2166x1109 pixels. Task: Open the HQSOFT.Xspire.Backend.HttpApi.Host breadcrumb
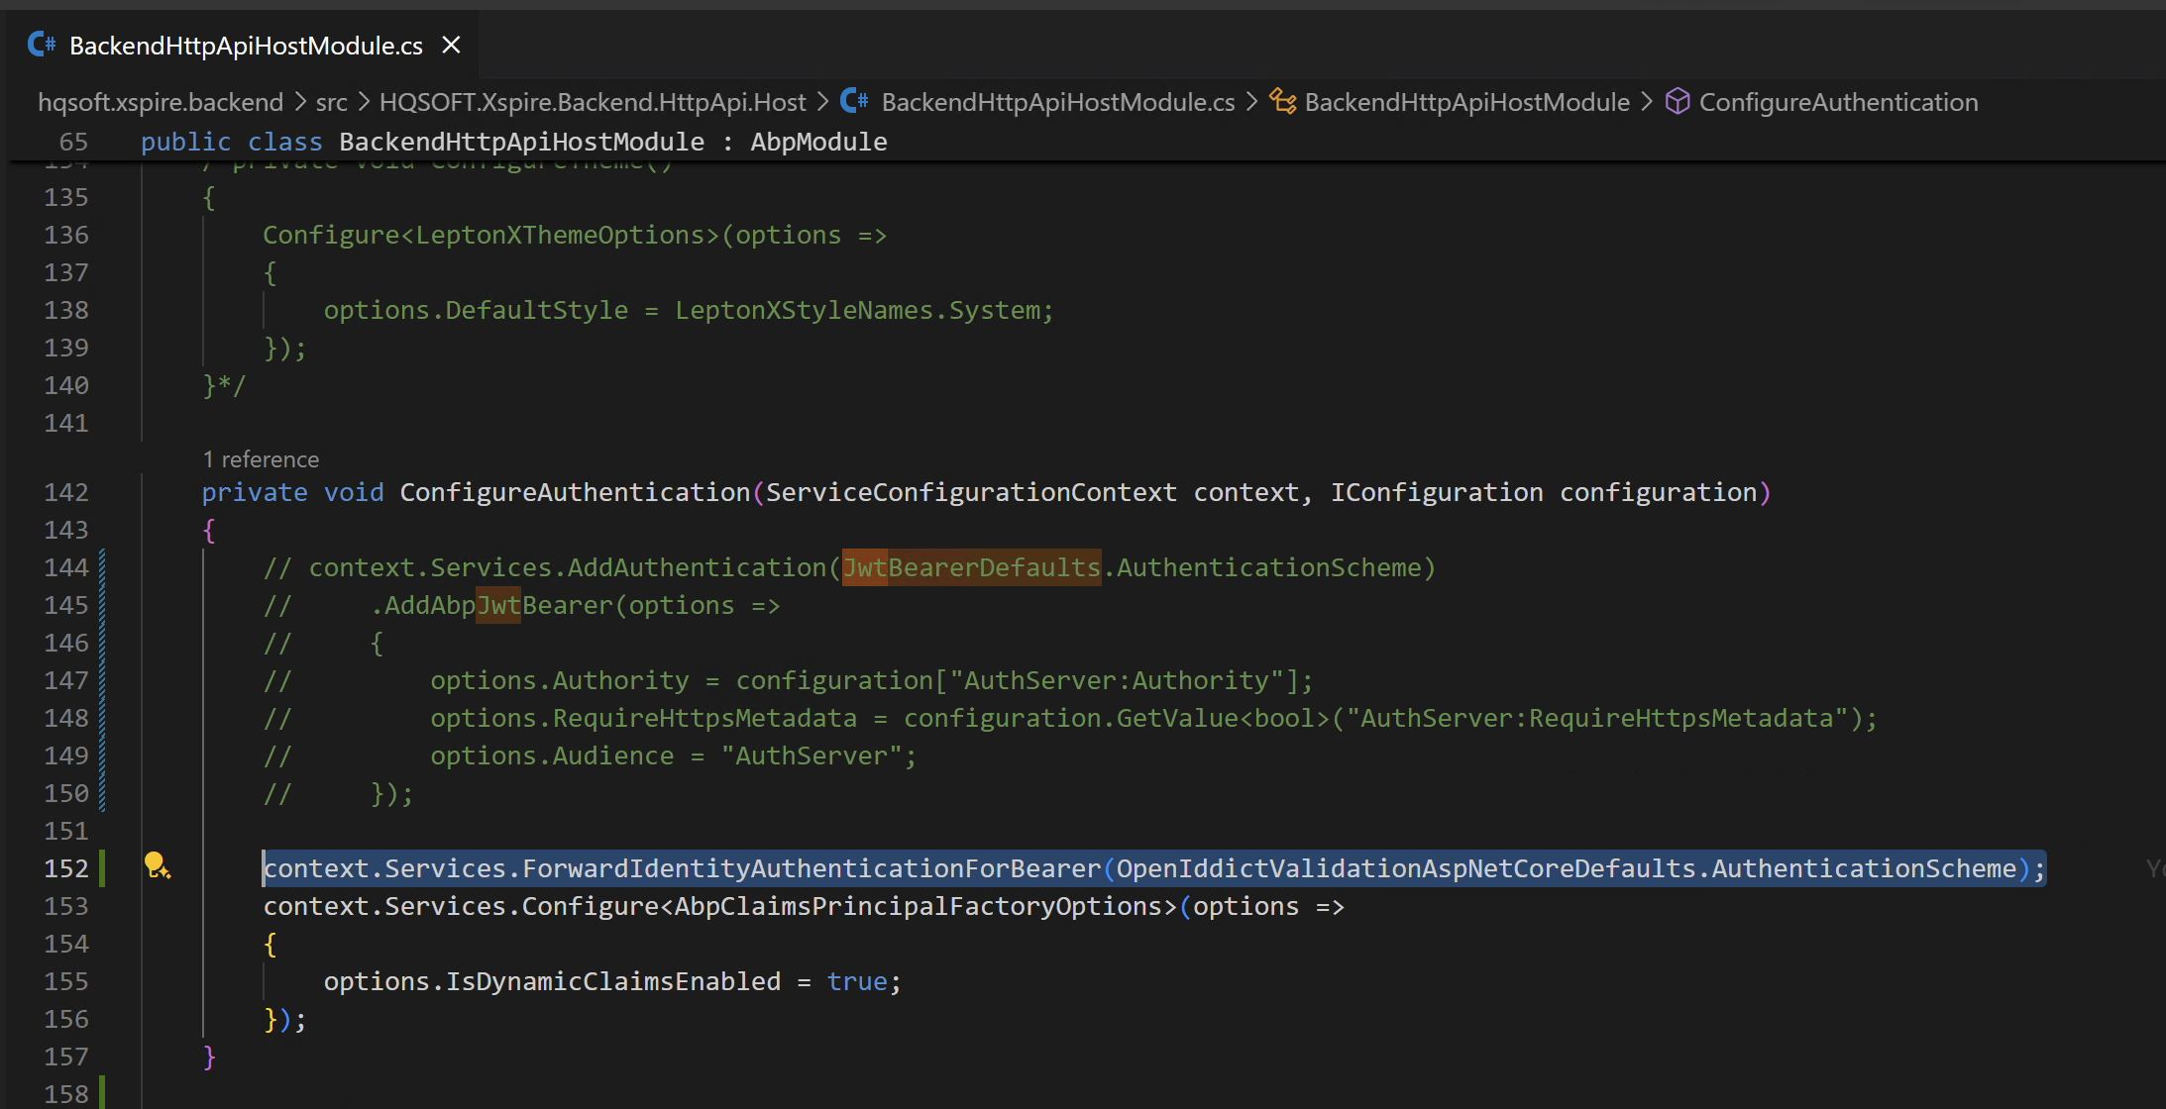point(593,102)
